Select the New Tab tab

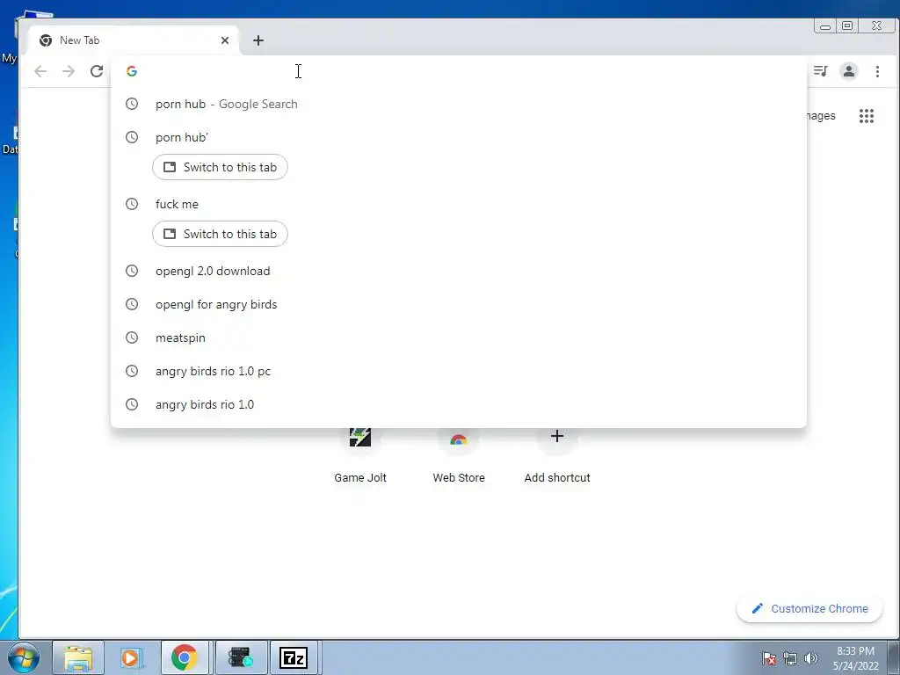click(x=134, y=40)
